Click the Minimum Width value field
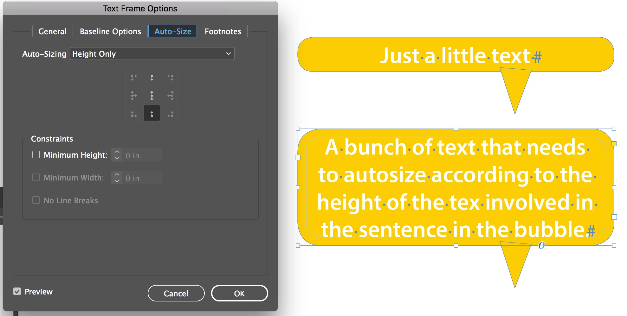This screenshot has height=316, width=627. 142,178
